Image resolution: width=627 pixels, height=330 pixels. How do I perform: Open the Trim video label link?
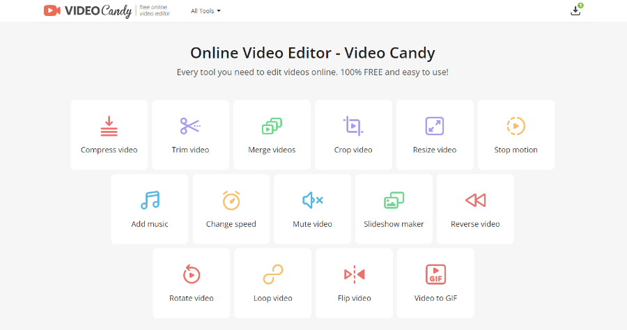click(190, 150)
